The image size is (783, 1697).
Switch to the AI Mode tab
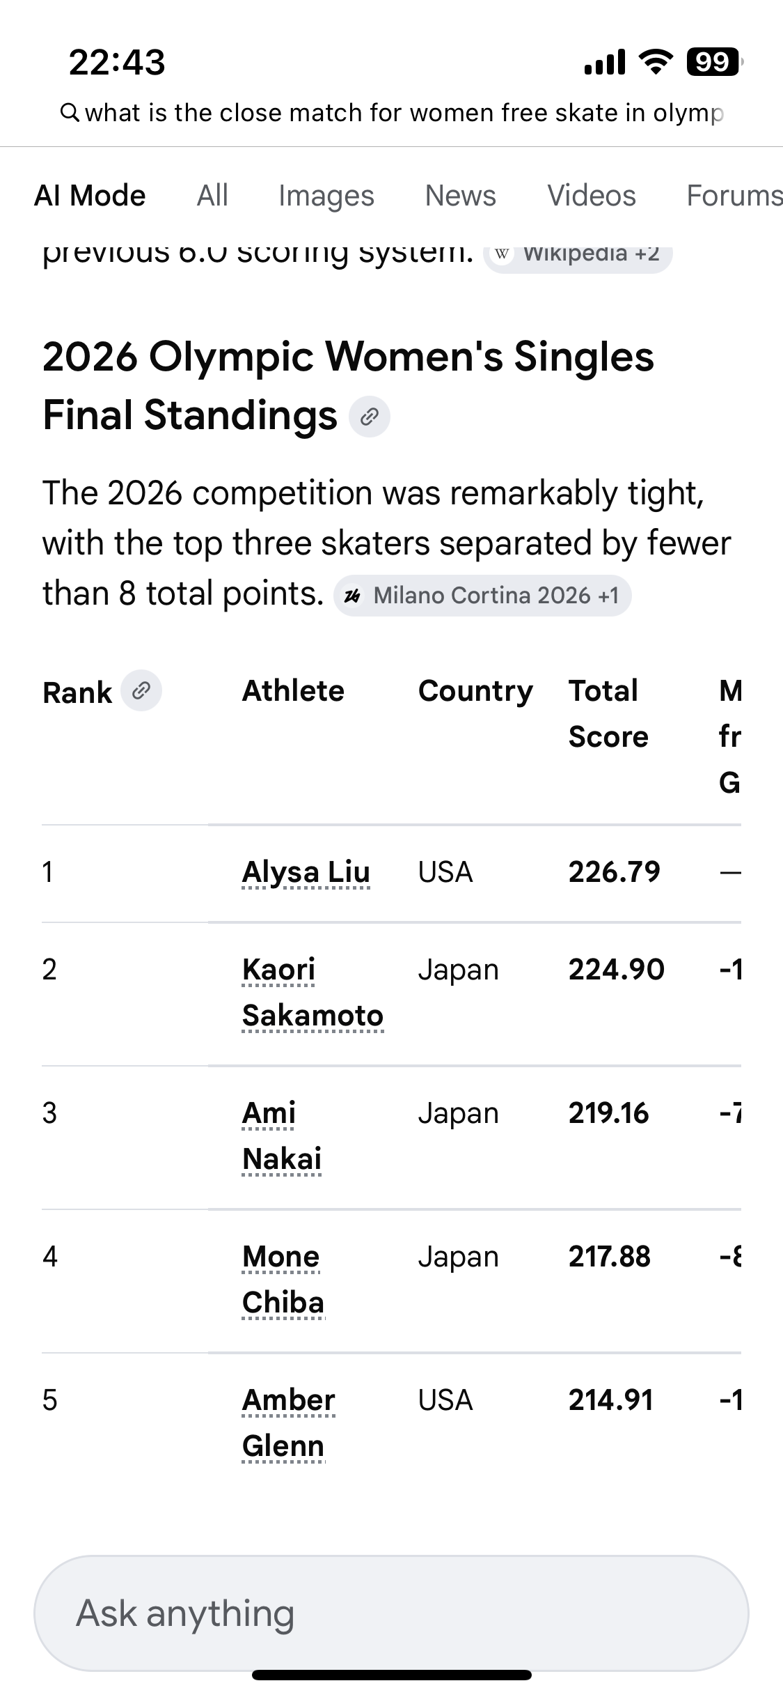(x=90, y=196)
